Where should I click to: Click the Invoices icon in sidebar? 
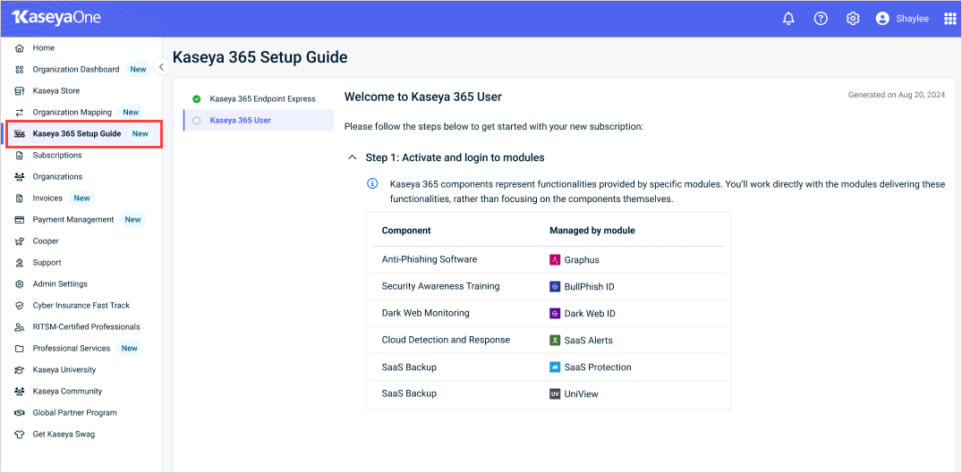click(x=20, y=198)
